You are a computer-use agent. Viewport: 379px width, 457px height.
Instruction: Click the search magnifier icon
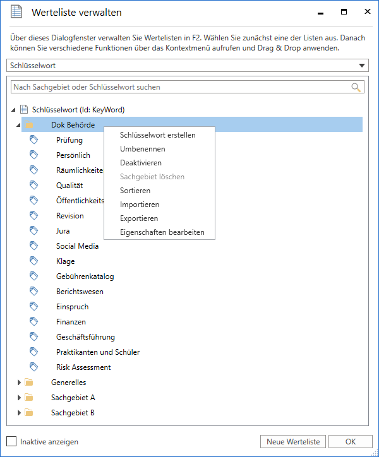coord(357,87)
